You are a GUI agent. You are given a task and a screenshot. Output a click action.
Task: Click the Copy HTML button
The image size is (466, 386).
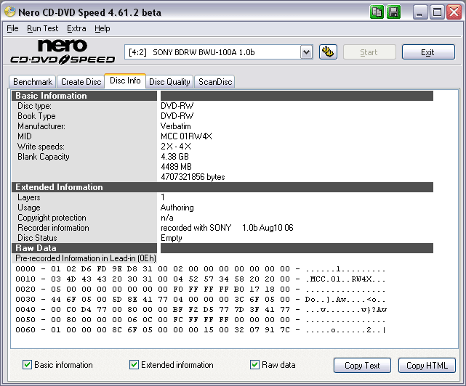point(427,365)
